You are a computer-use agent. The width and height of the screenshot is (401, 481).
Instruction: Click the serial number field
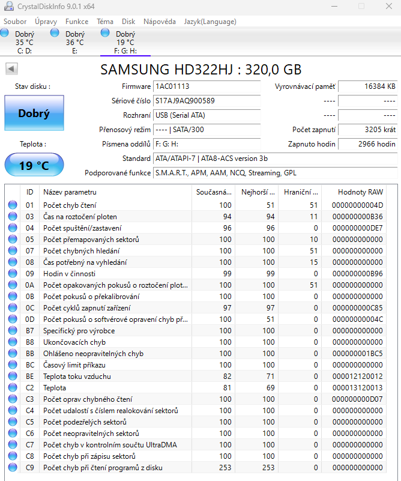[207, 101]
